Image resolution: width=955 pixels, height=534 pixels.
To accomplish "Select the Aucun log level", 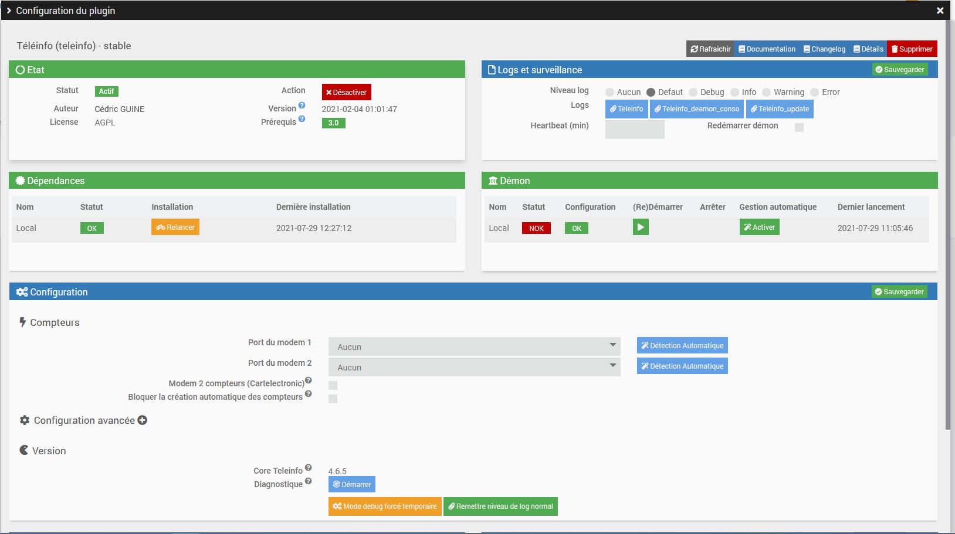I will (609, 93).
